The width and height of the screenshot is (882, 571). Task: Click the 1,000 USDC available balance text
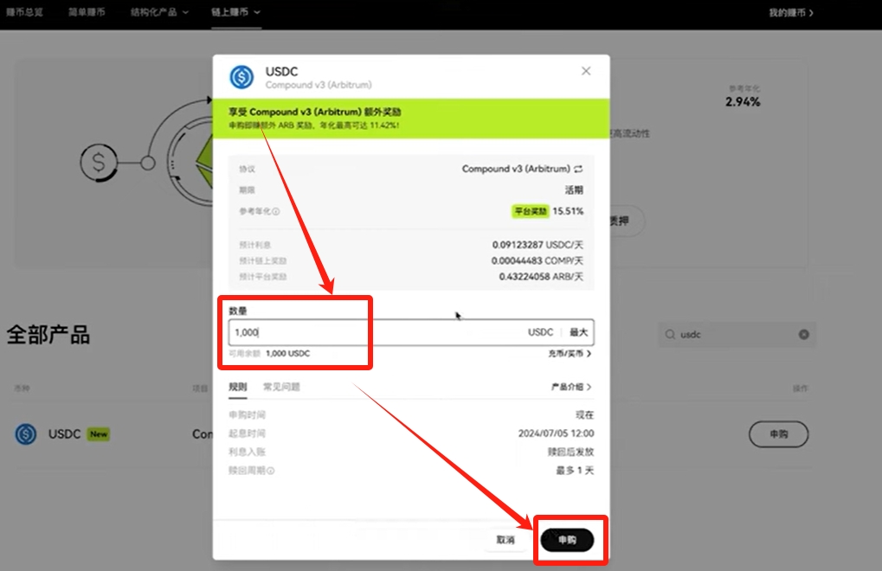(x=287, y=354)
